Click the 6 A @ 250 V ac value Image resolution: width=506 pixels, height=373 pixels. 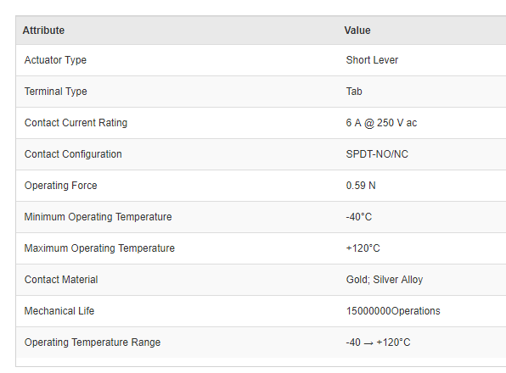click(381, 123)
